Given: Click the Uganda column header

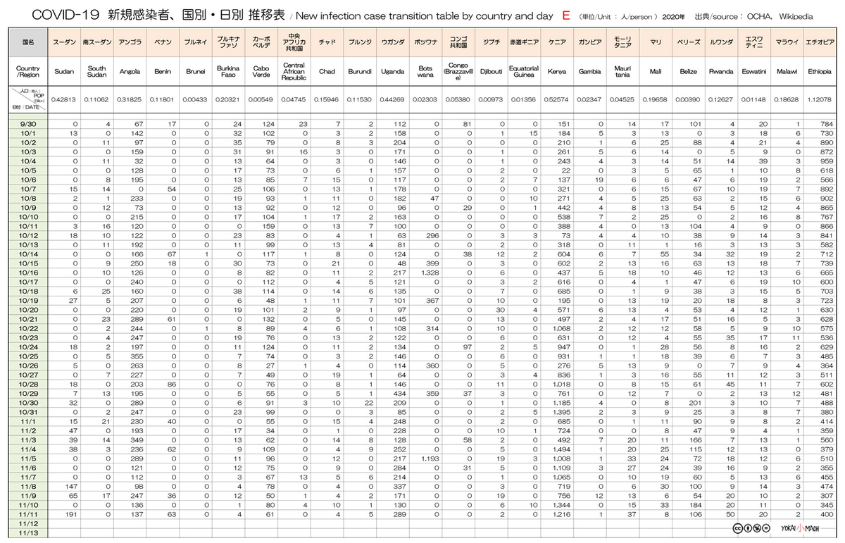Looking at the screenshot, I should pyautogui.click(x=392, y=72).
